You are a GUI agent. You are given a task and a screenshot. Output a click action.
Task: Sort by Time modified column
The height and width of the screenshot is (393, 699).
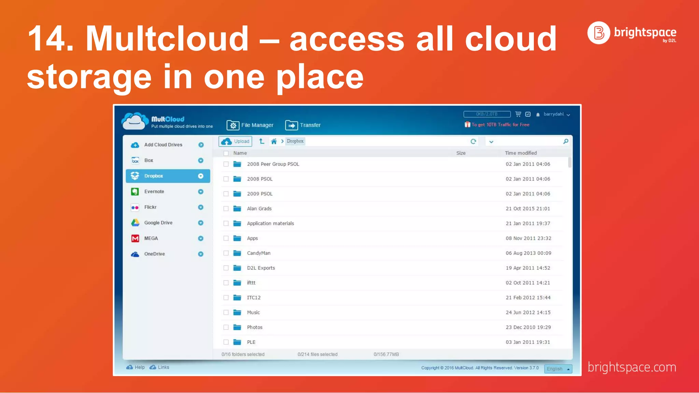520,153
